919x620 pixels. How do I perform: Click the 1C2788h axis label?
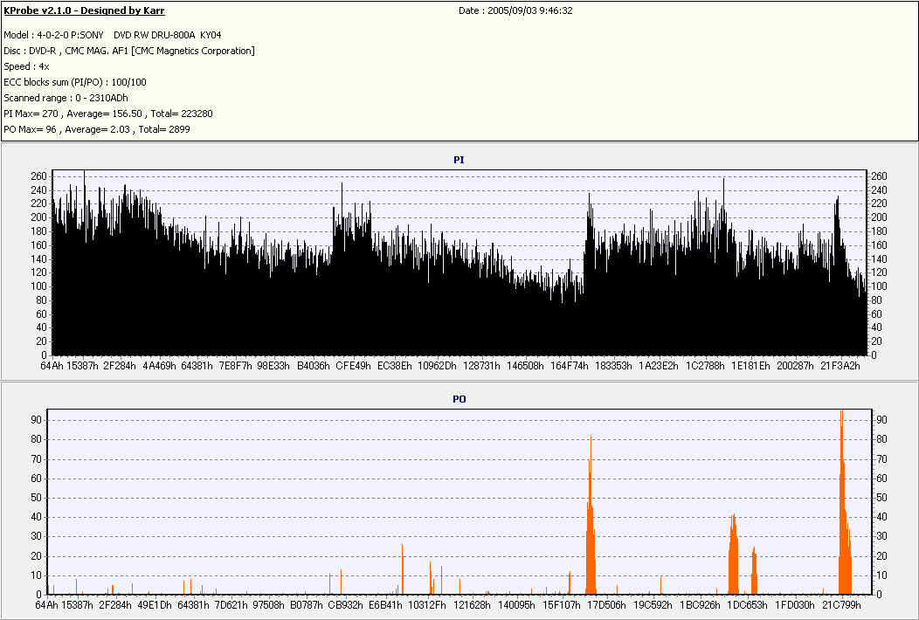click(x=705, y=366)
